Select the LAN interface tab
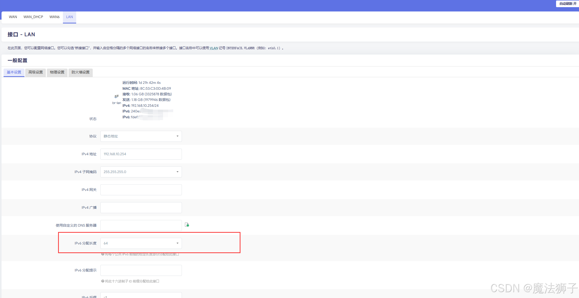 tap(70, 17)
